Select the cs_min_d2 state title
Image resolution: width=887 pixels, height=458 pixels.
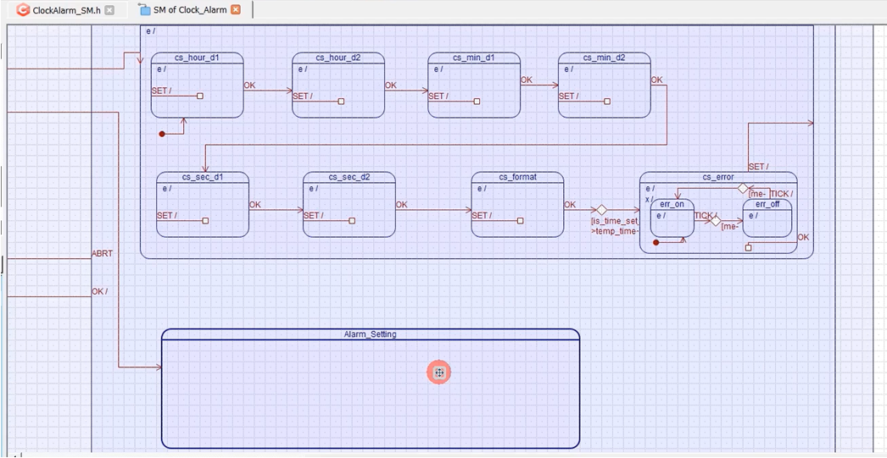(604, 58)
